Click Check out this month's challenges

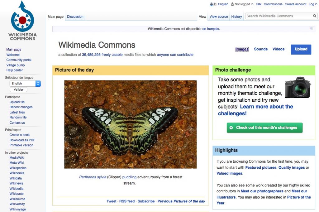264,128
